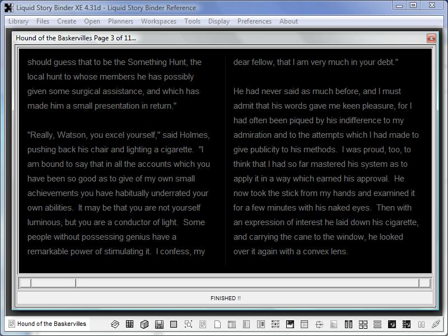The image size is (448, 336).
Task: Close the Hound of the Baskervilles reader window
Action: coord(431,38)
